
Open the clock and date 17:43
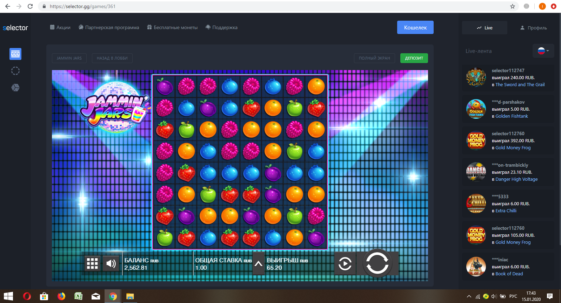click(x=531, y=296)
